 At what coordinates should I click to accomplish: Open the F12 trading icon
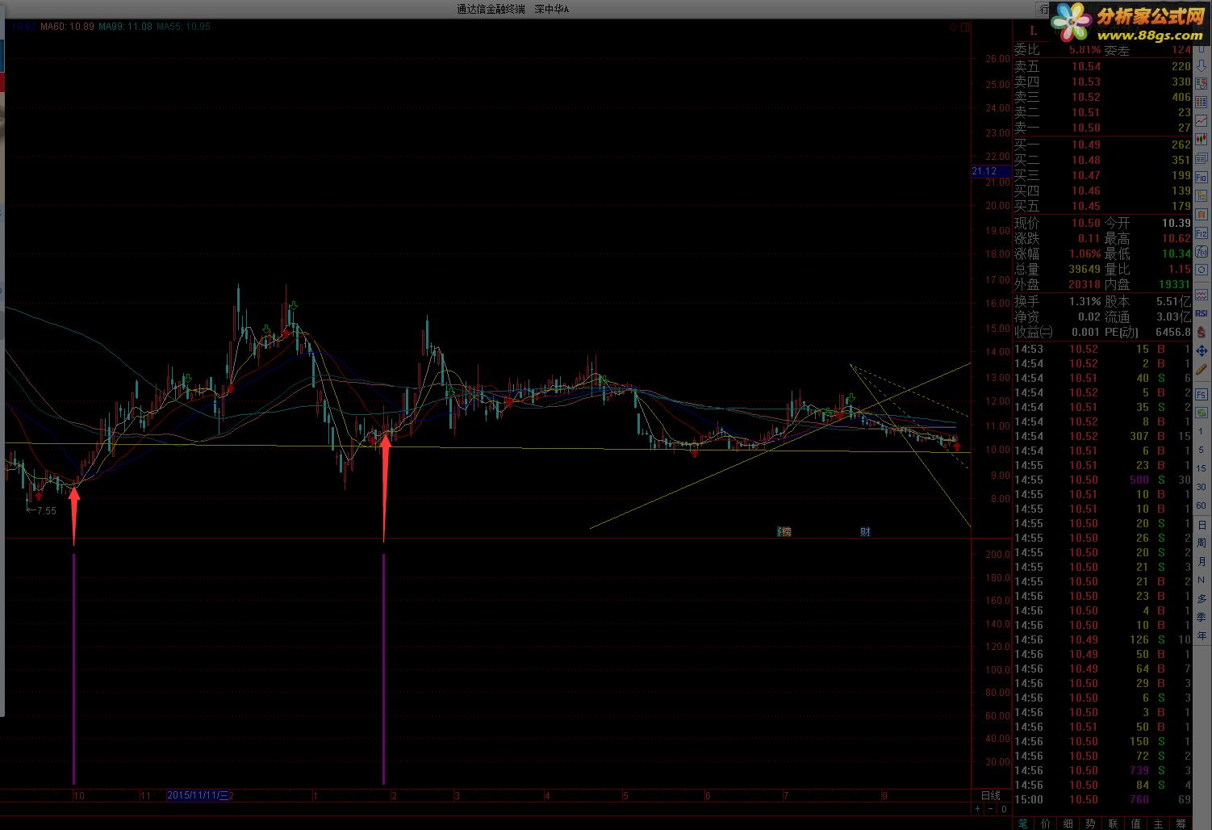[1202, 233]
